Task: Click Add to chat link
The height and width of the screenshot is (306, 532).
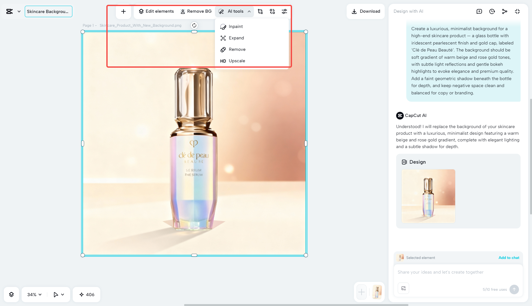Action: 509,258
